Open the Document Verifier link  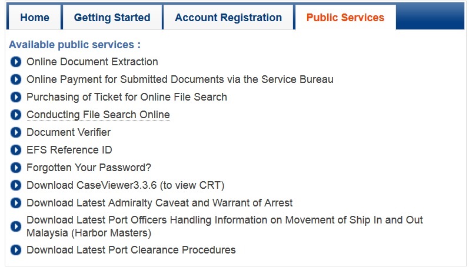(68, 132)
